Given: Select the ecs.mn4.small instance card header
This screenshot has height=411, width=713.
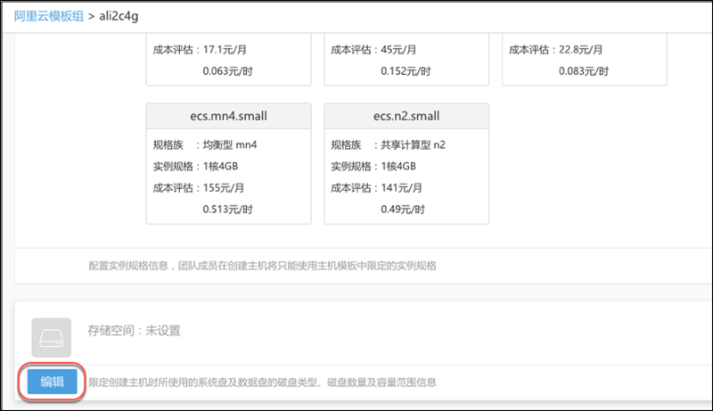Looking at the screenshot, I should pyautogui.click(x=228, y=116).
